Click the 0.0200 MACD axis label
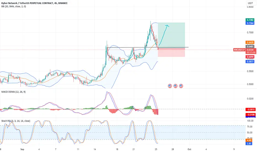257x152 pixels. (x=250, y=99)
